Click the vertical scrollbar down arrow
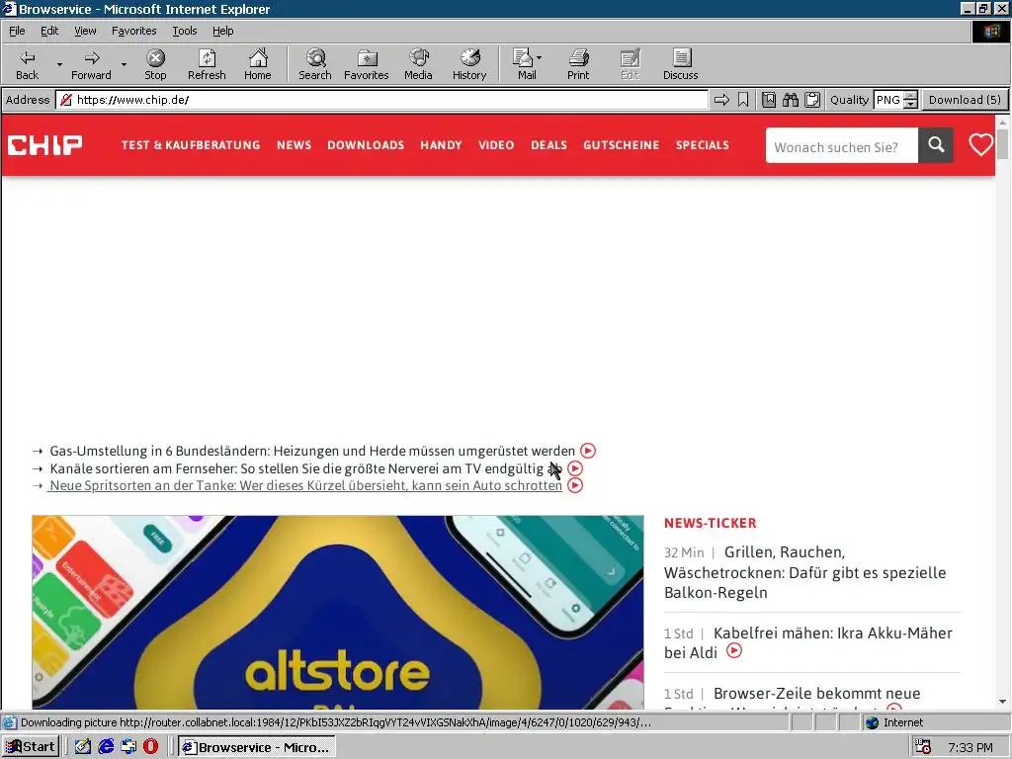Image resolution: width=1012 pixels, height=759 pixels. click(x=1002, y=701)
